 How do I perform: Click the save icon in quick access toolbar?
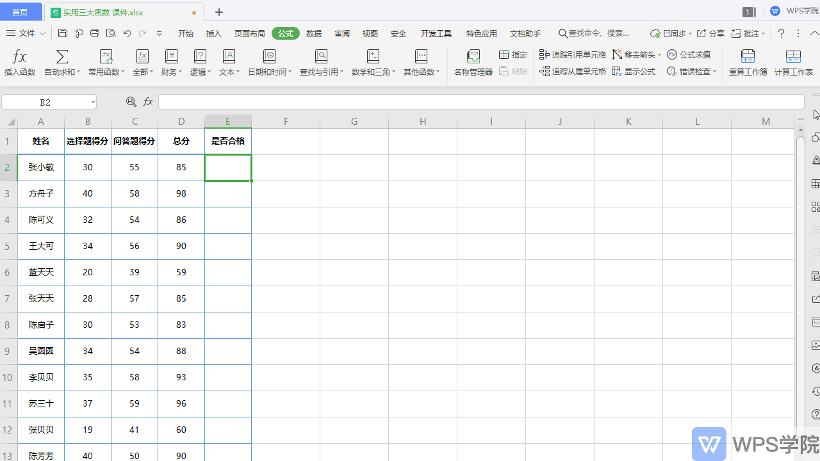click(x=63, y=33)
